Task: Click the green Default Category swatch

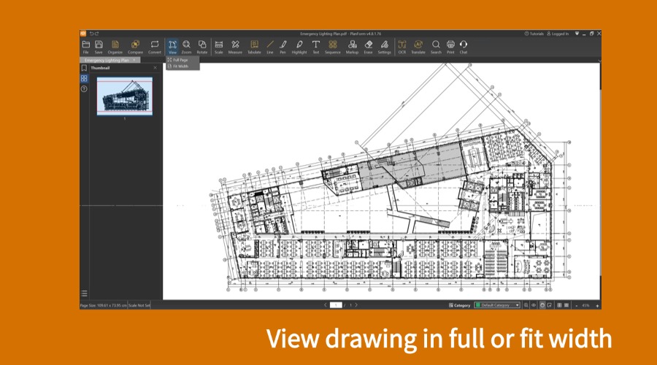Action: click(477, 305)
